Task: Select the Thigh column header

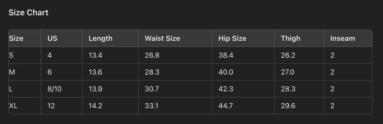Action: point(290,39)
